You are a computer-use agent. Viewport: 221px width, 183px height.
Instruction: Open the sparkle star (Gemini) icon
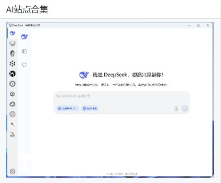[12, 124]
